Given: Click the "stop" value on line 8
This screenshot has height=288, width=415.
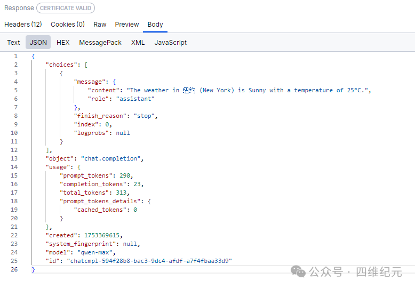Looking at the screenshot, I should [144, 116].
